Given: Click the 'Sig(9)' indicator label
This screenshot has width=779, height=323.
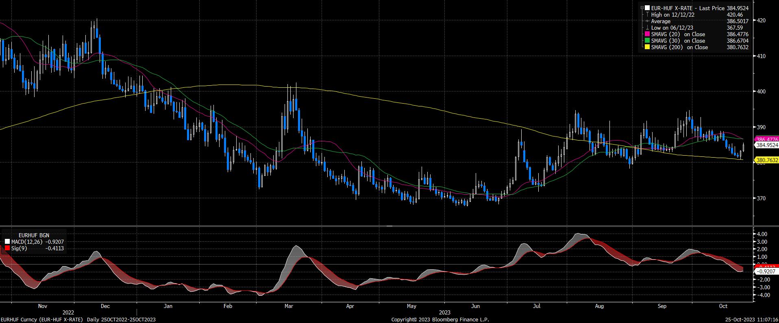Looking at the screenshot, I should (x=19, y=248).
